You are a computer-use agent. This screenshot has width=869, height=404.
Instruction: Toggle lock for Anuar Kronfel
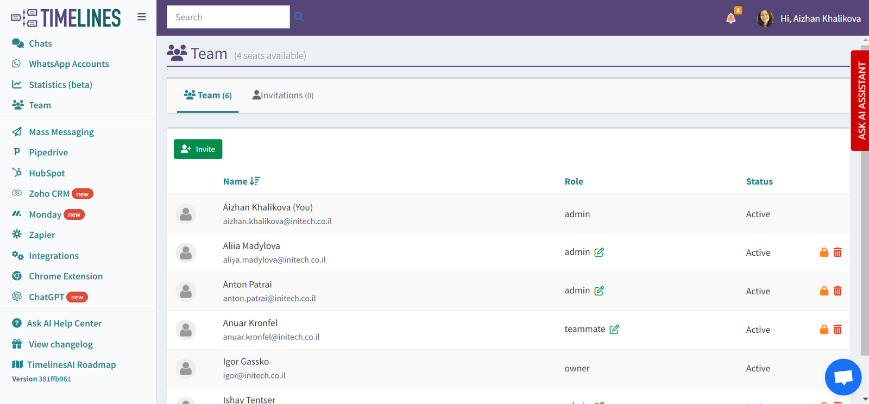pos(824,330)
